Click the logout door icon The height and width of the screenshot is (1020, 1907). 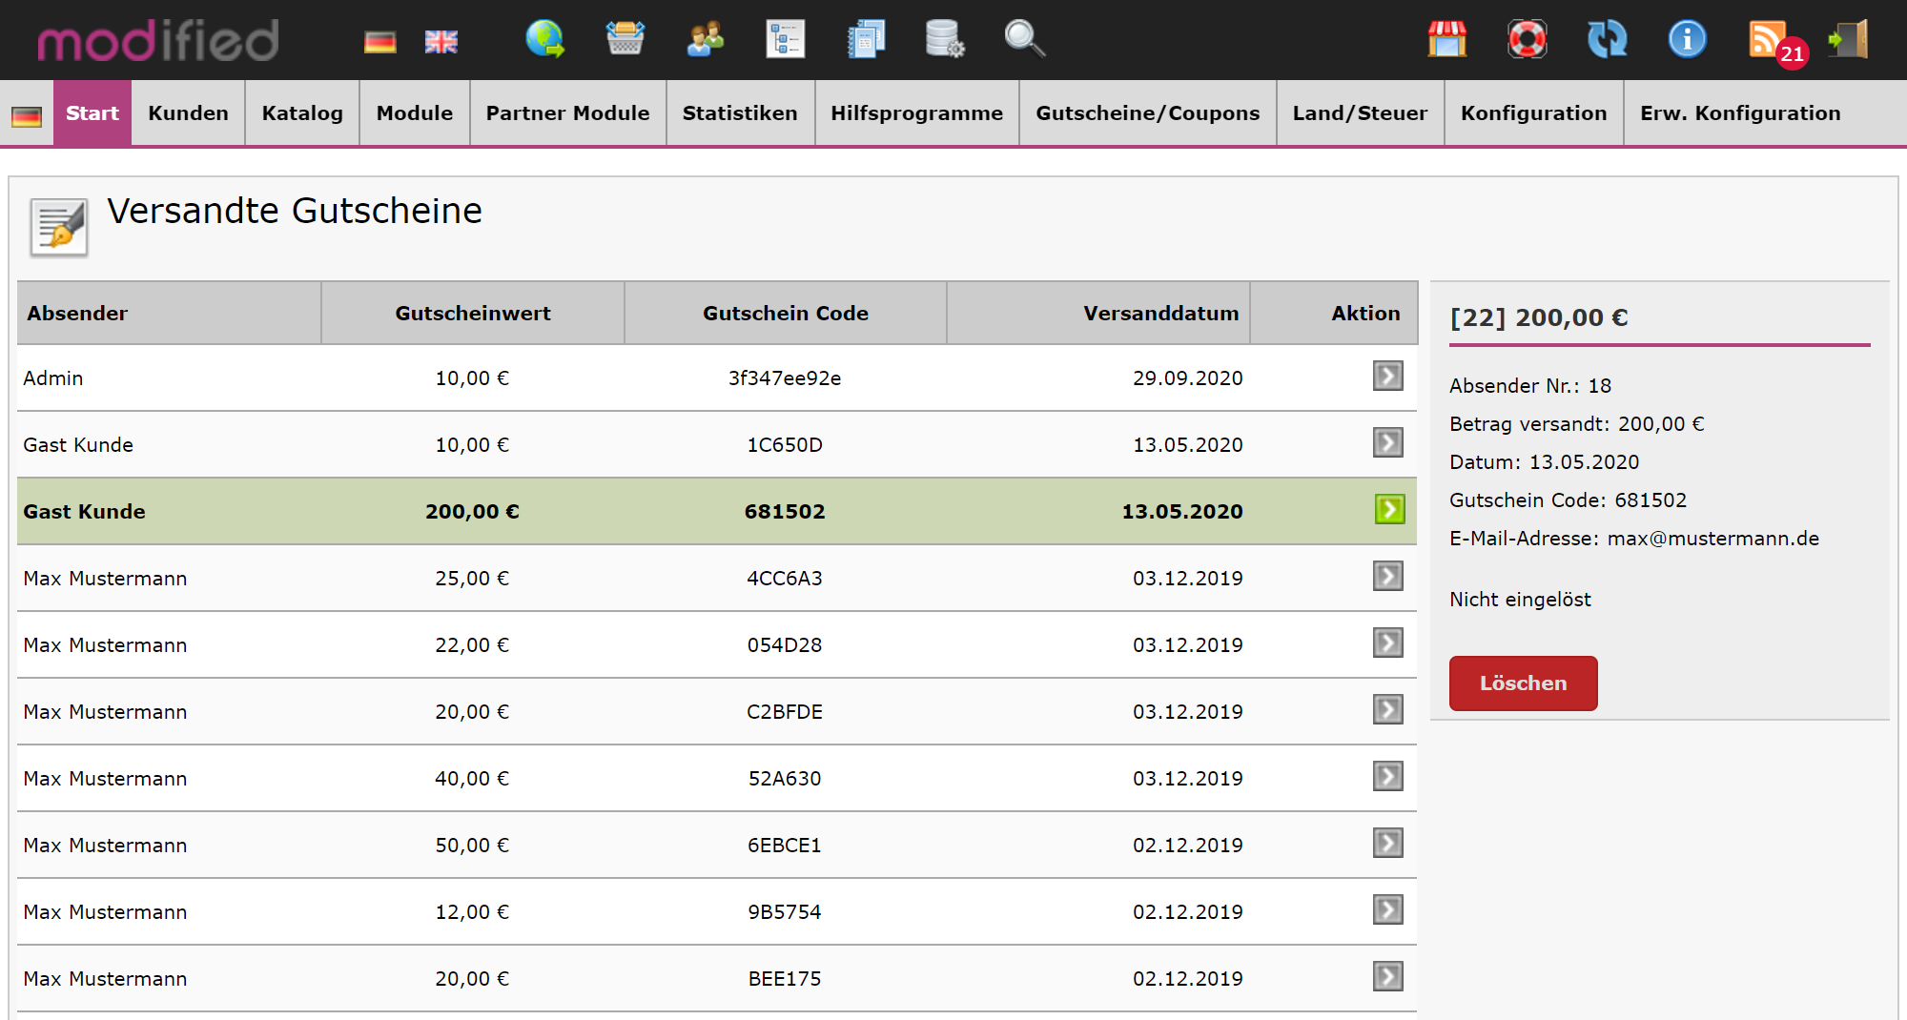click(x=1848, y=40)
